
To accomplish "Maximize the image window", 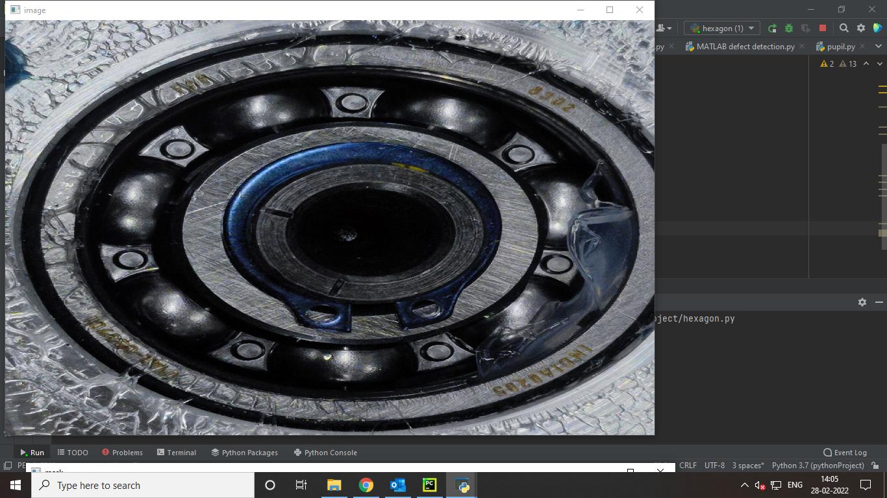I will (610, 10).
